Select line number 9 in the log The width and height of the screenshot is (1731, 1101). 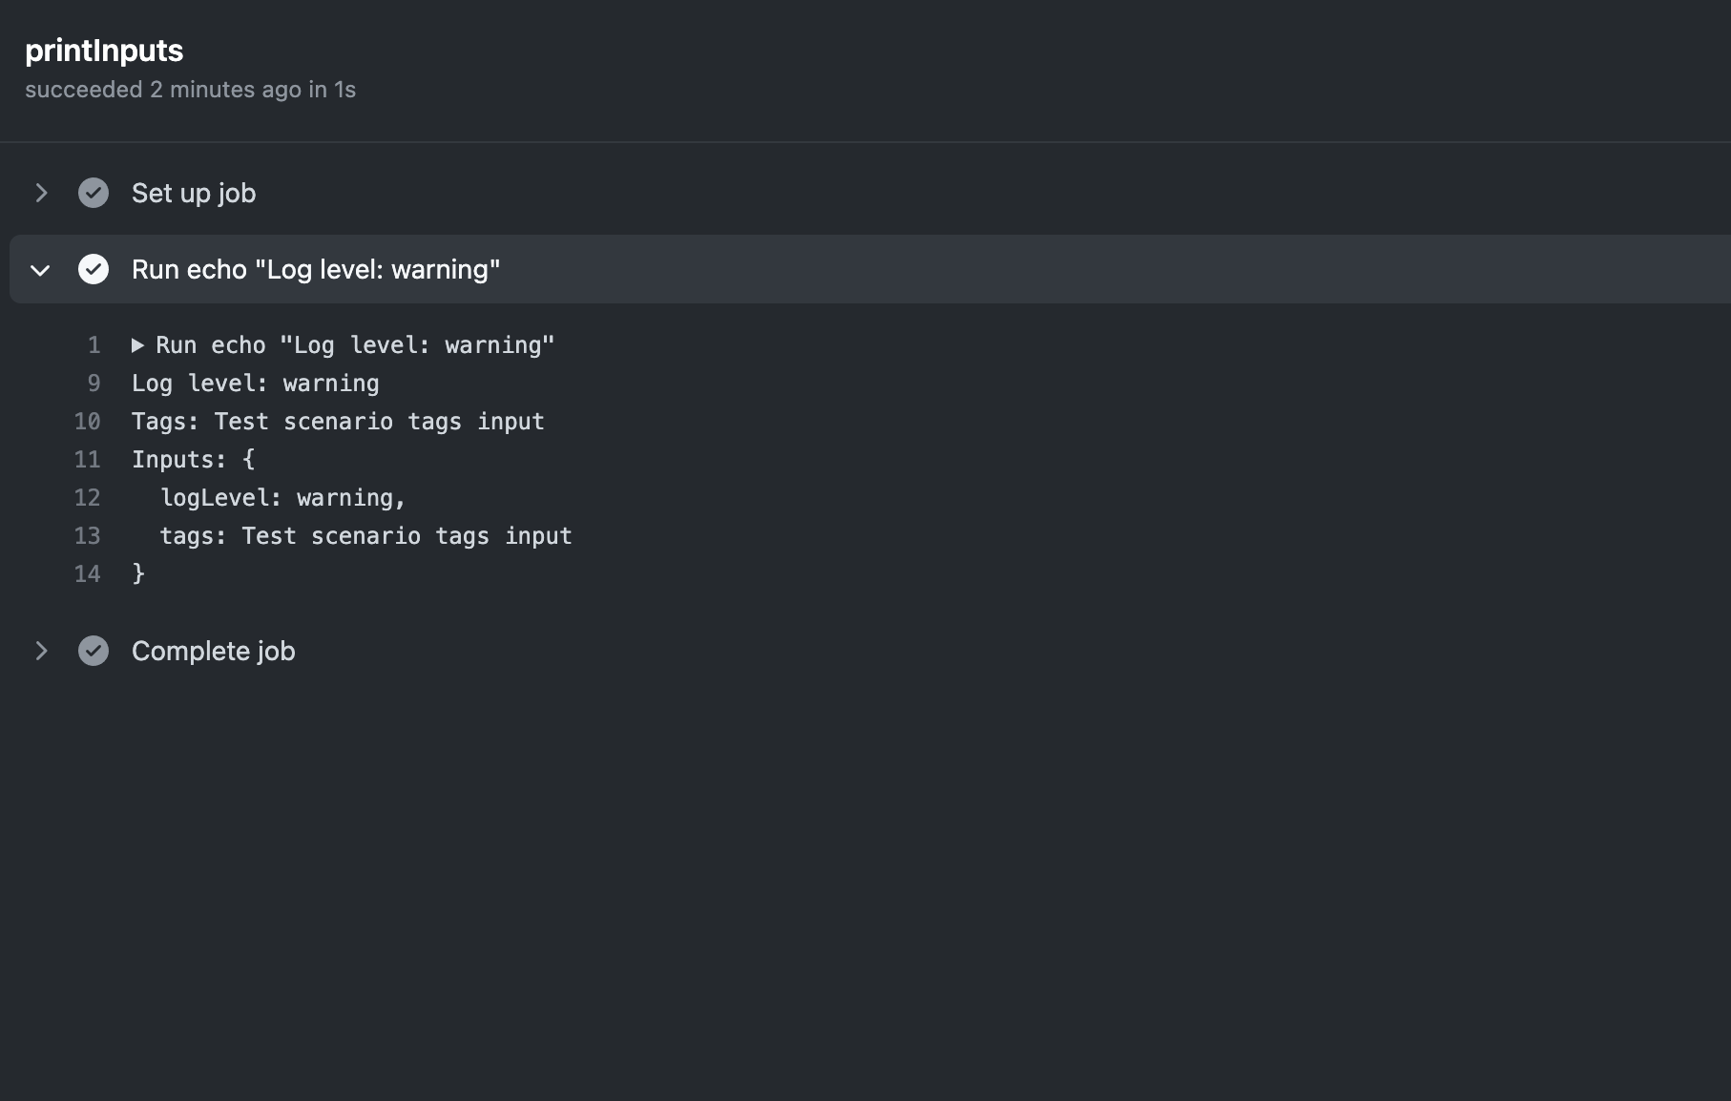tap(93, 384)
